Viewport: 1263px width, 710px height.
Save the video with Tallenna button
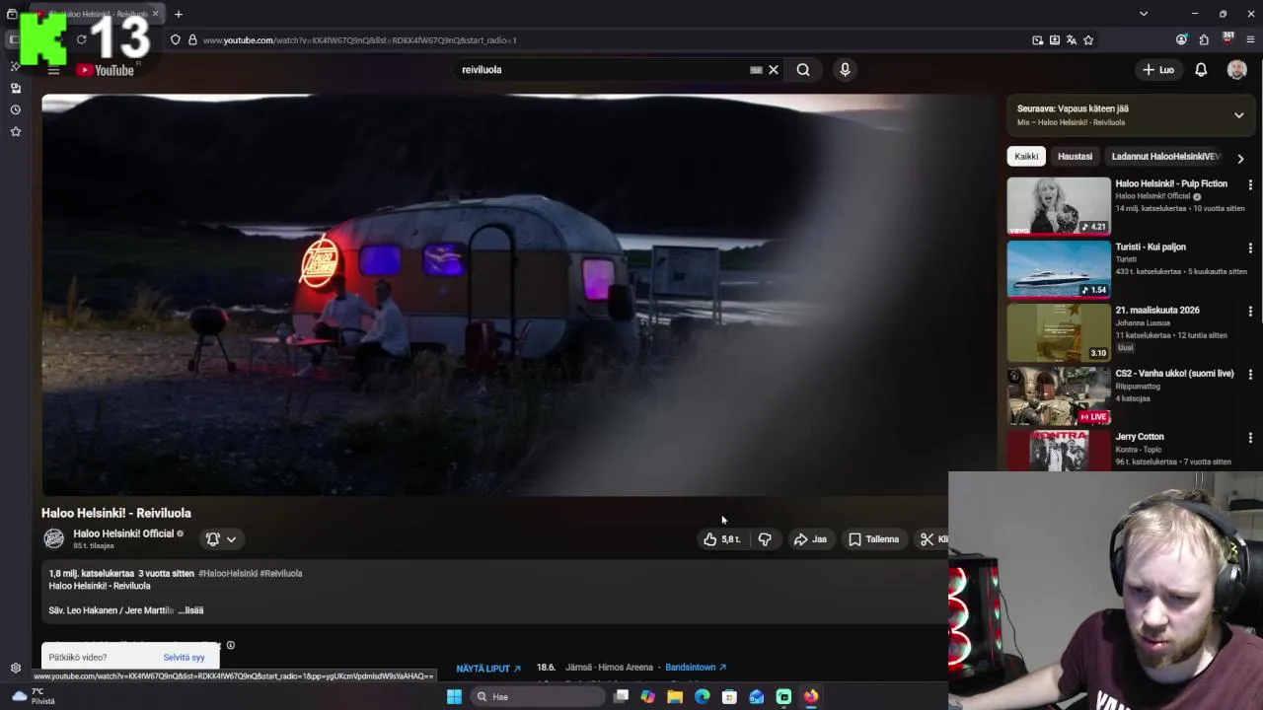coord(874,539)
